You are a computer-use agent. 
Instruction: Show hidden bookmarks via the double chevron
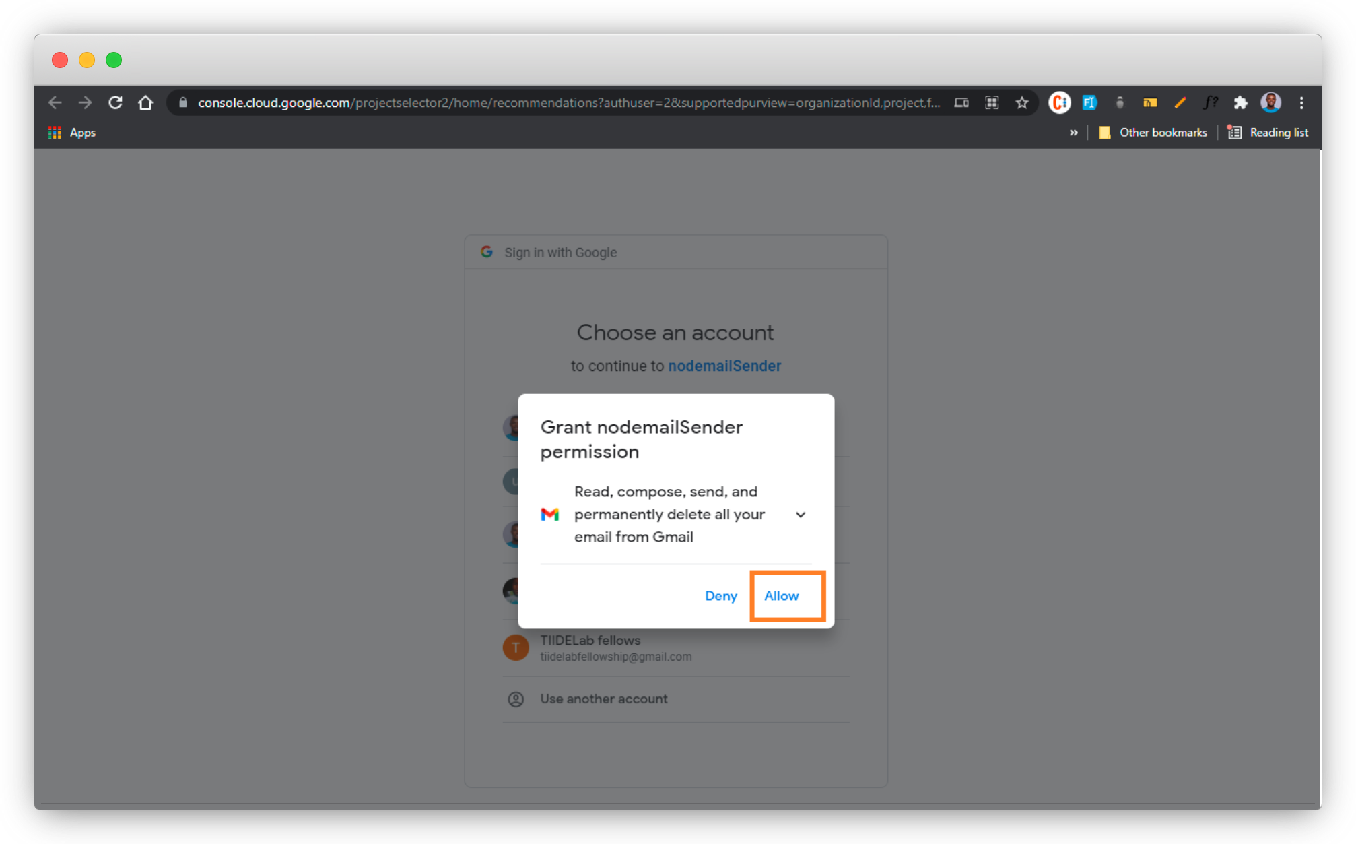[x=1074, y=133]
